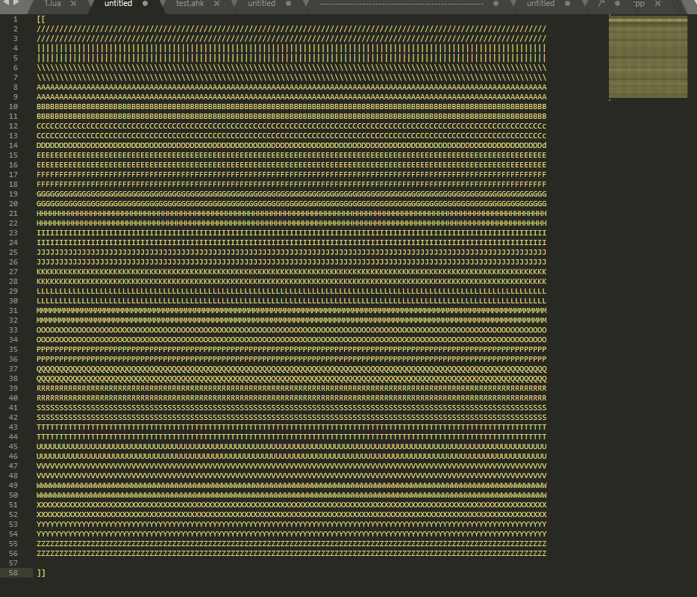The image size is (697, 597).
Task: Click the row of forward slashes on line 2
Action: (292, 29)
